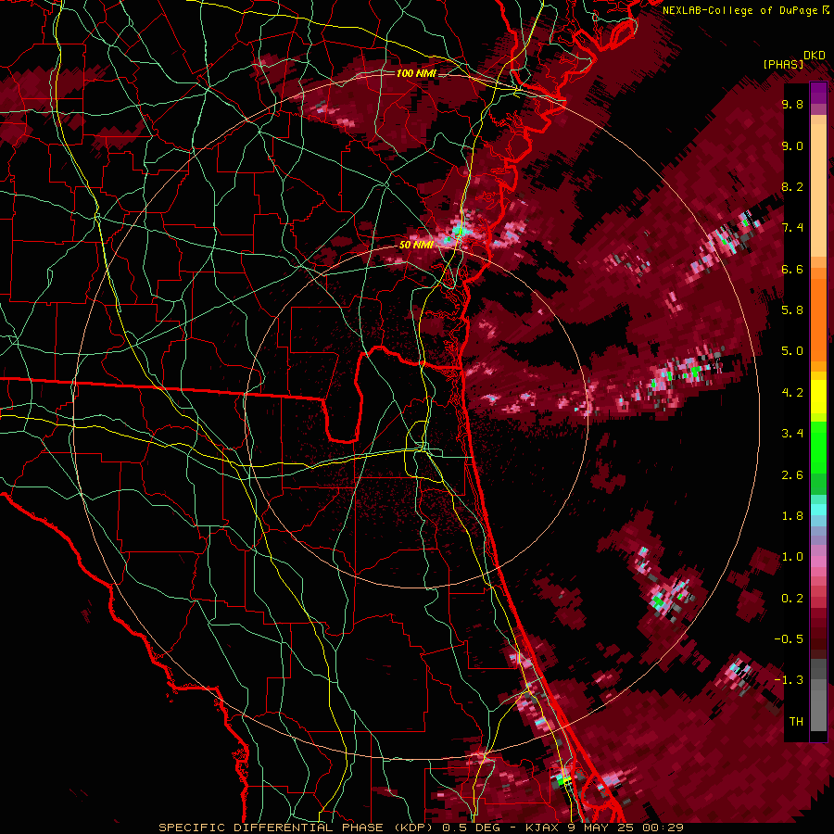The image size is (834, 834).
Task: Click the 4.2 value on the scale
Action: [792, 393]
